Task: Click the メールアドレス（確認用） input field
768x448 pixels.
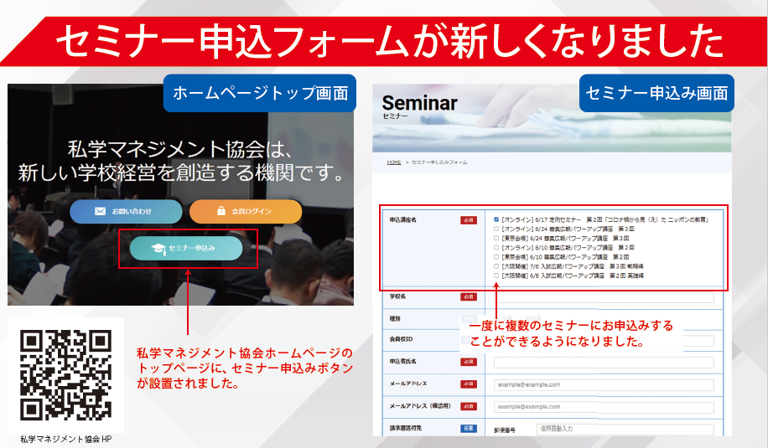Action: point(604,407)
